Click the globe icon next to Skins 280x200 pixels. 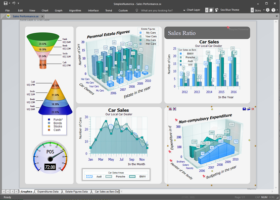[267, 10]
